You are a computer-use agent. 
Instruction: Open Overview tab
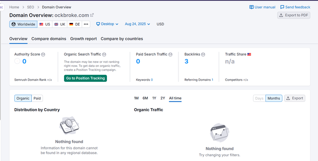click(18, 39)
